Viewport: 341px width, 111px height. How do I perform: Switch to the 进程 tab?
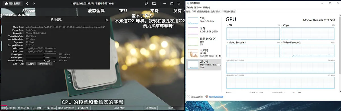coord(188,12)
